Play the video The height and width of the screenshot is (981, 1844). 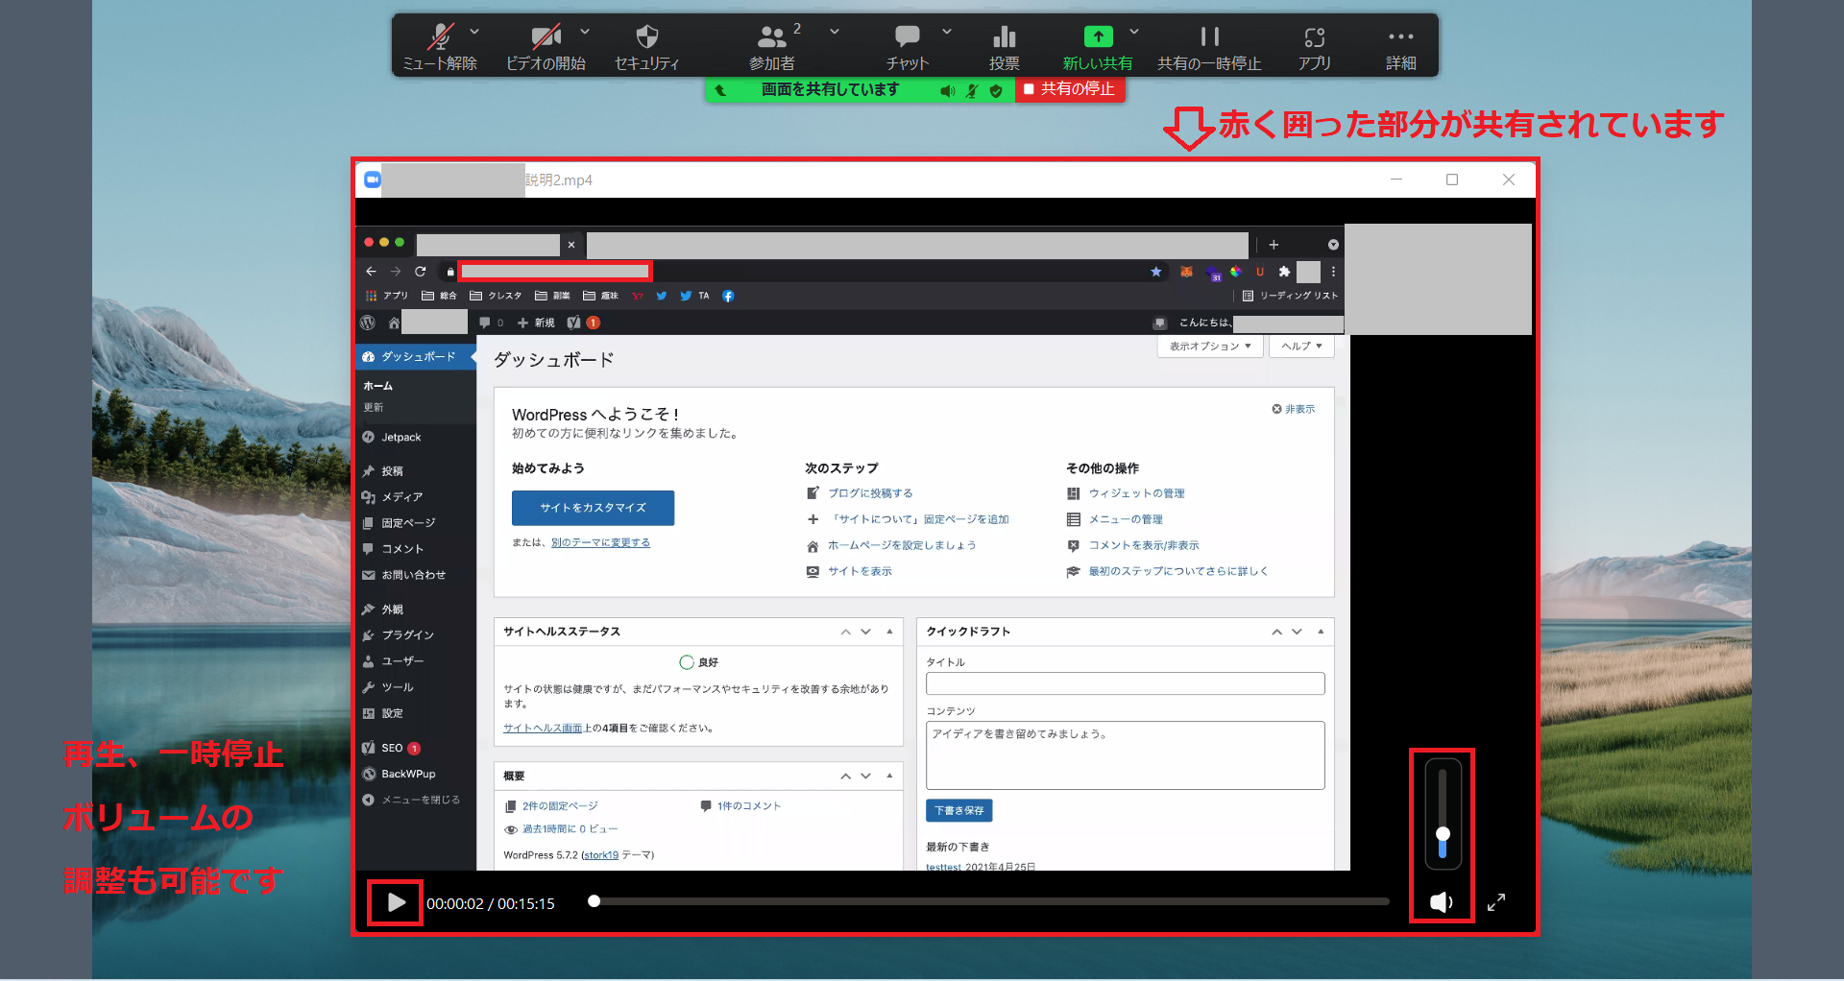pyautogui.click(x=395, y=902)
